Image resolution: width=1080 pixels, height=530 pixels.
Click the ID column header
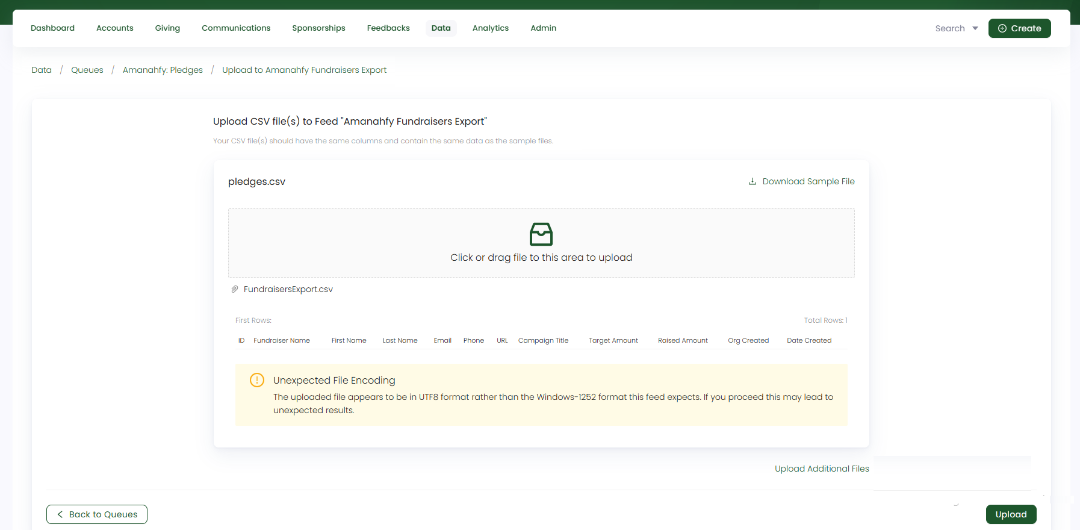pos(241,340)
